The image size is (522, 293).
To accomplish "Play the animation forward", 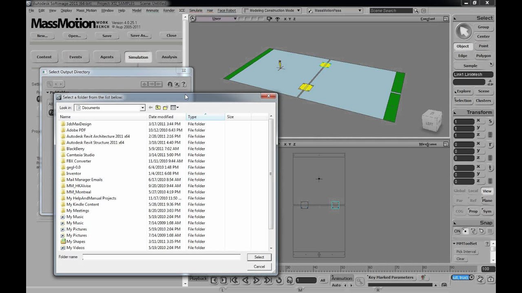I will click(x=257, y=280).
